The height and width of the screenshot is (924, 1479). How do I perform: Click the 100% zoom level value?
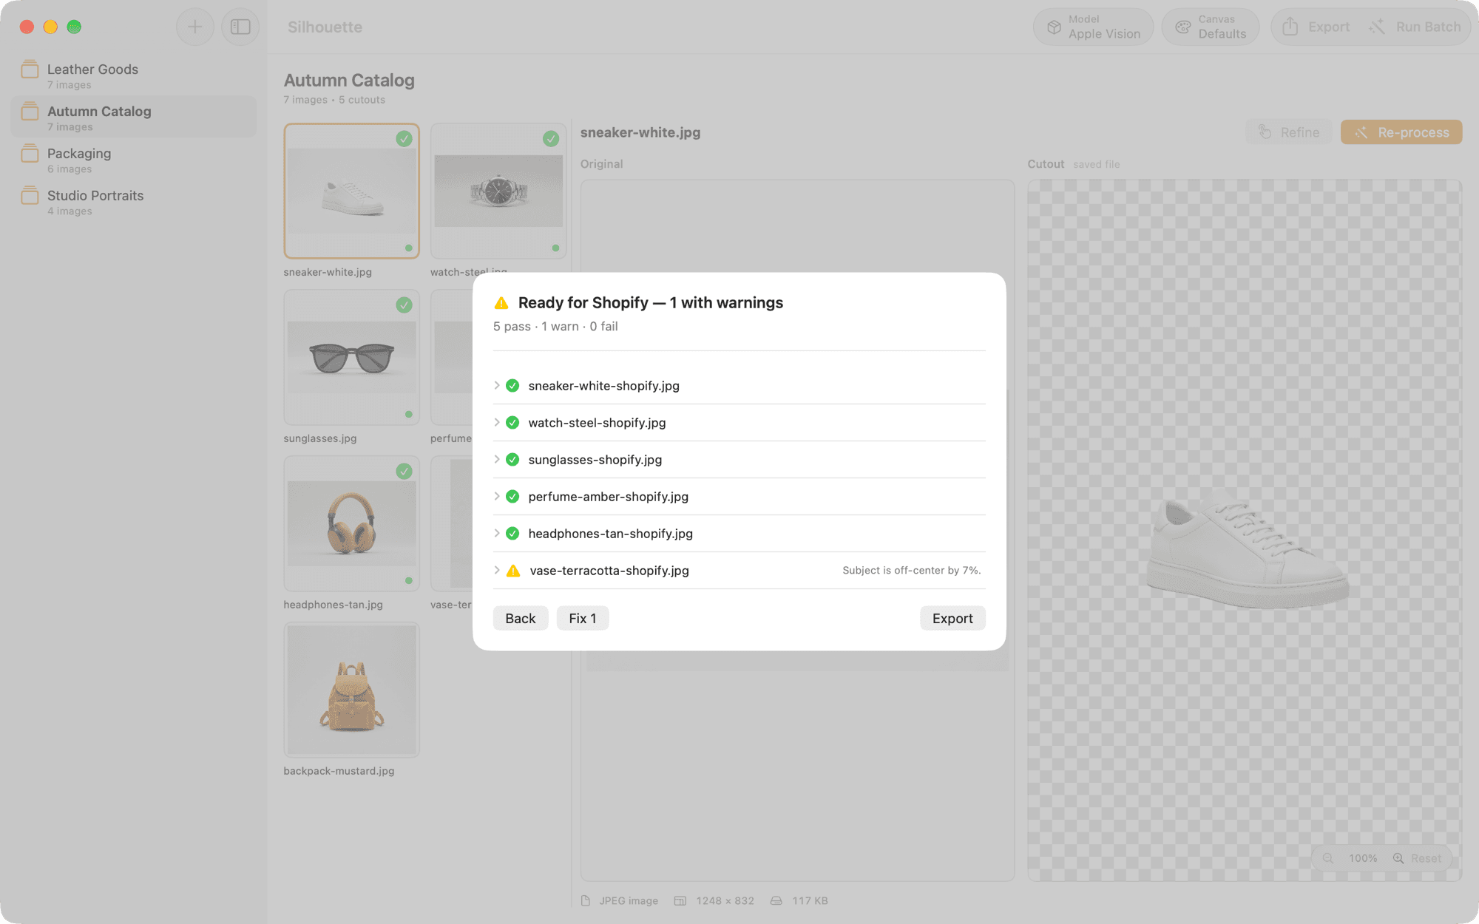[x=1363, y=858]
